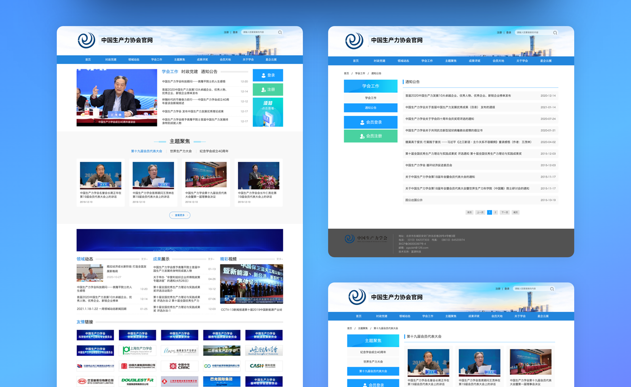Image resolution: width=631 pixels, height=387 pixels.
Task: Expand 更多+ beside 精彩视频 heading
Action: [x=280, y=259]
